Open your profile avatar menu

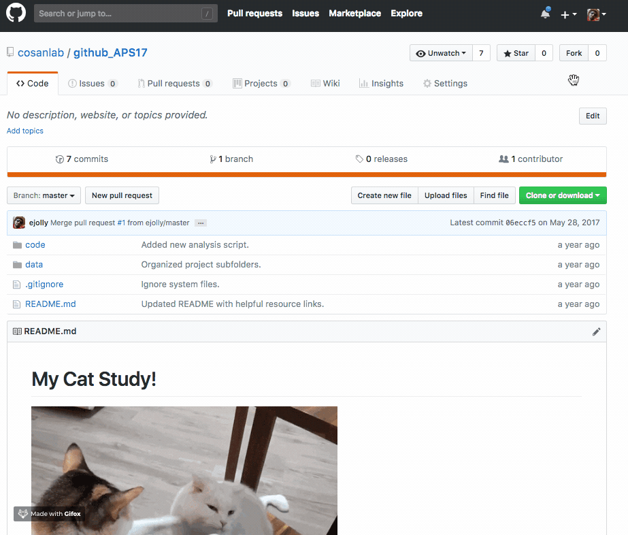[x=592, y=14]
